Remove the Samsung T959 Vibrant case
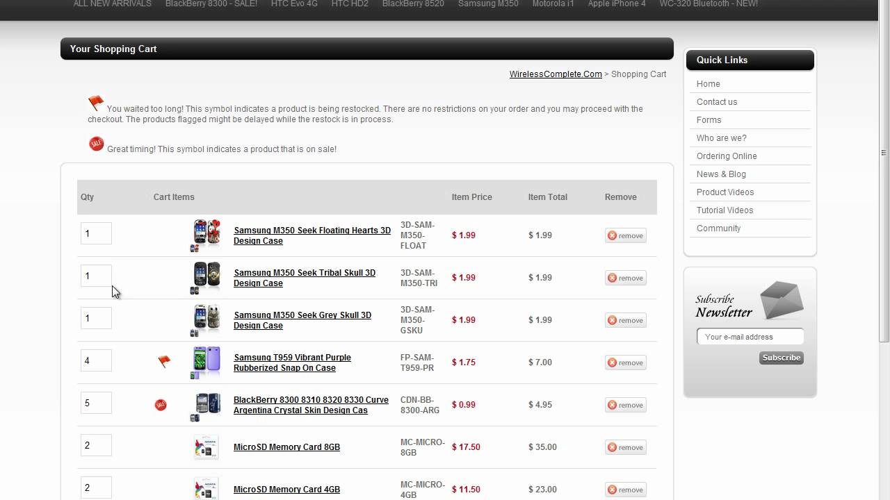Image resolution: width=890 pixels, height=500 pixels. click(626, 362)
